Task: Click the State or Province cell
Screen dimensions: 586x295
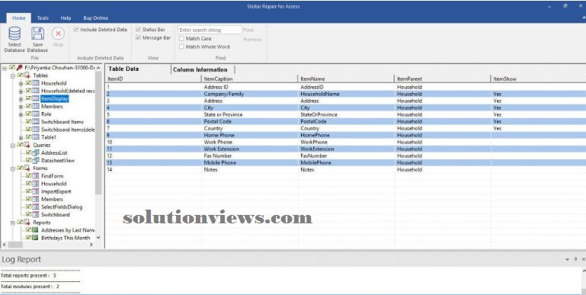Action: [x=250, y=114]
